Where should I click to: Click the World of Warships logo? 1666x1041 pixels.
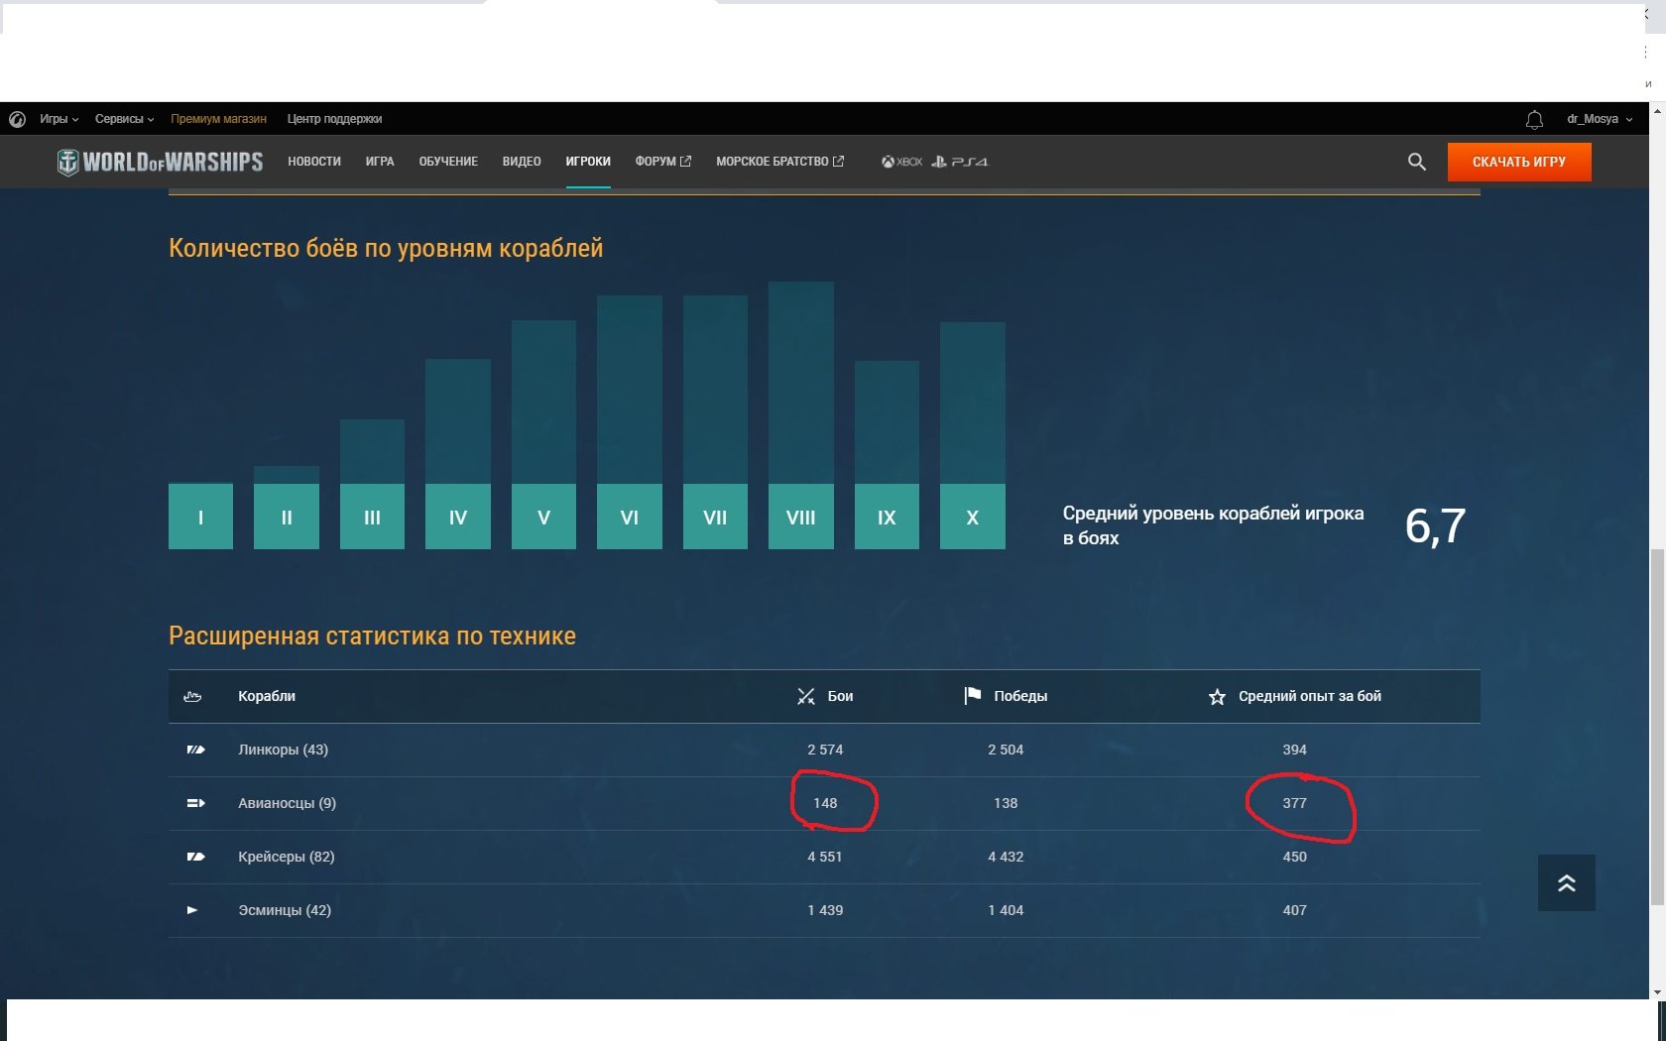click(x=160, y=162)
